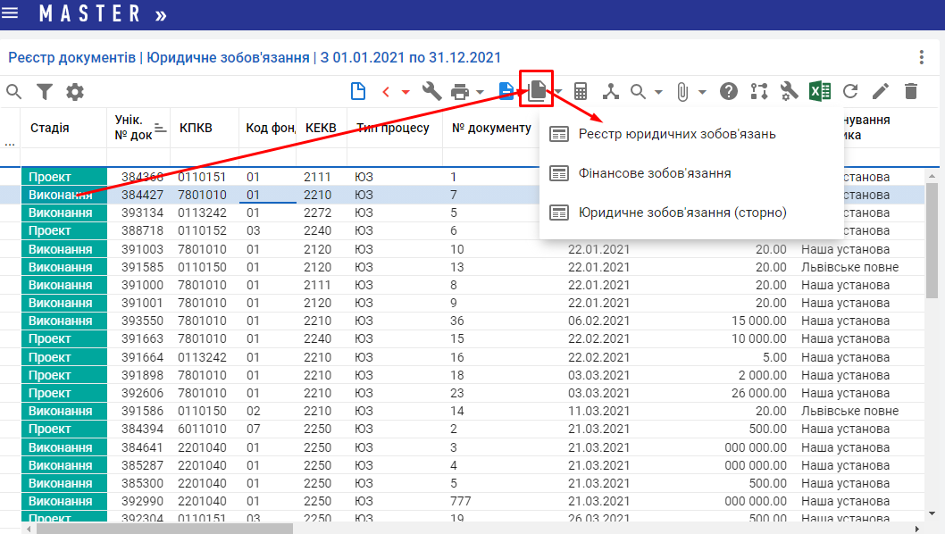The height and width of the screenshot is (534, 945).
Task: Expand the red back arrow dropdown
Action: [405, 92]
